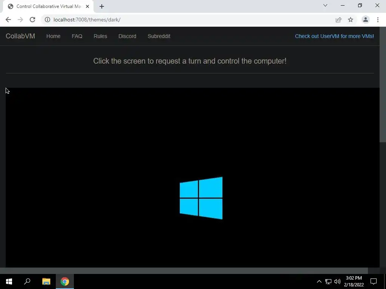Go to the Home nav item
Viewport: 386px width, 289px height.
(x=54, y=36)
